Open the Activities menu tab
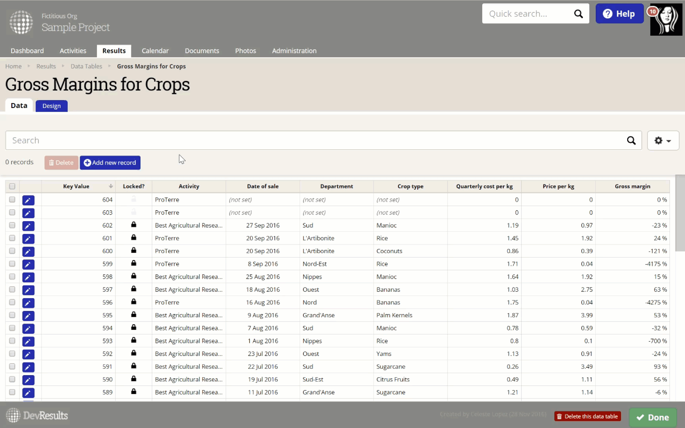The image size is (685, 428). pos(73,51)
